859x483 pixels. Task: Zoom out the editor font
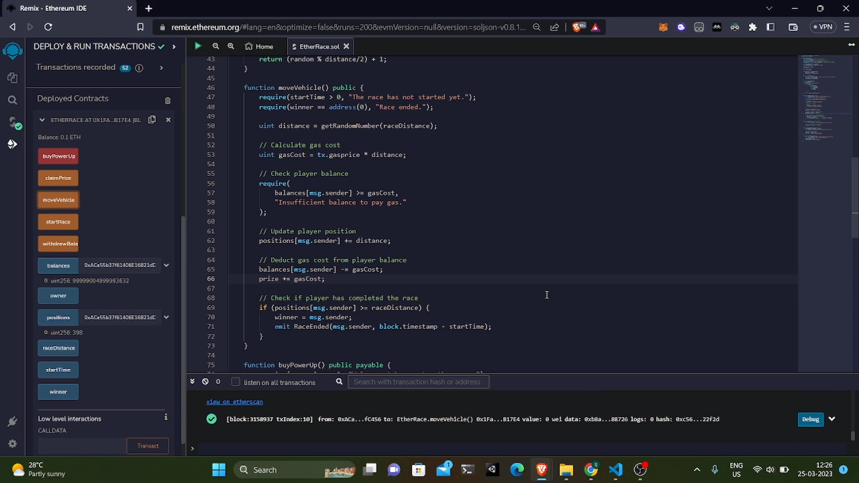point(216,46)
